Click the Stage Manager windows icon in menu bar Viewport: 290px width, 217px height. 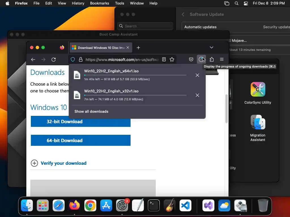click(227, 3)
